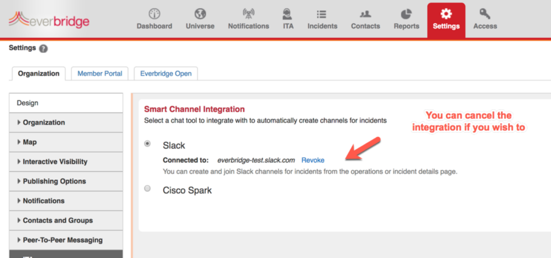Image resolution: width=551 pixels, height=258 pixels.
Task: Open the ITA headset agent icon
Action: pyautogui.click(x=288, y=14)
